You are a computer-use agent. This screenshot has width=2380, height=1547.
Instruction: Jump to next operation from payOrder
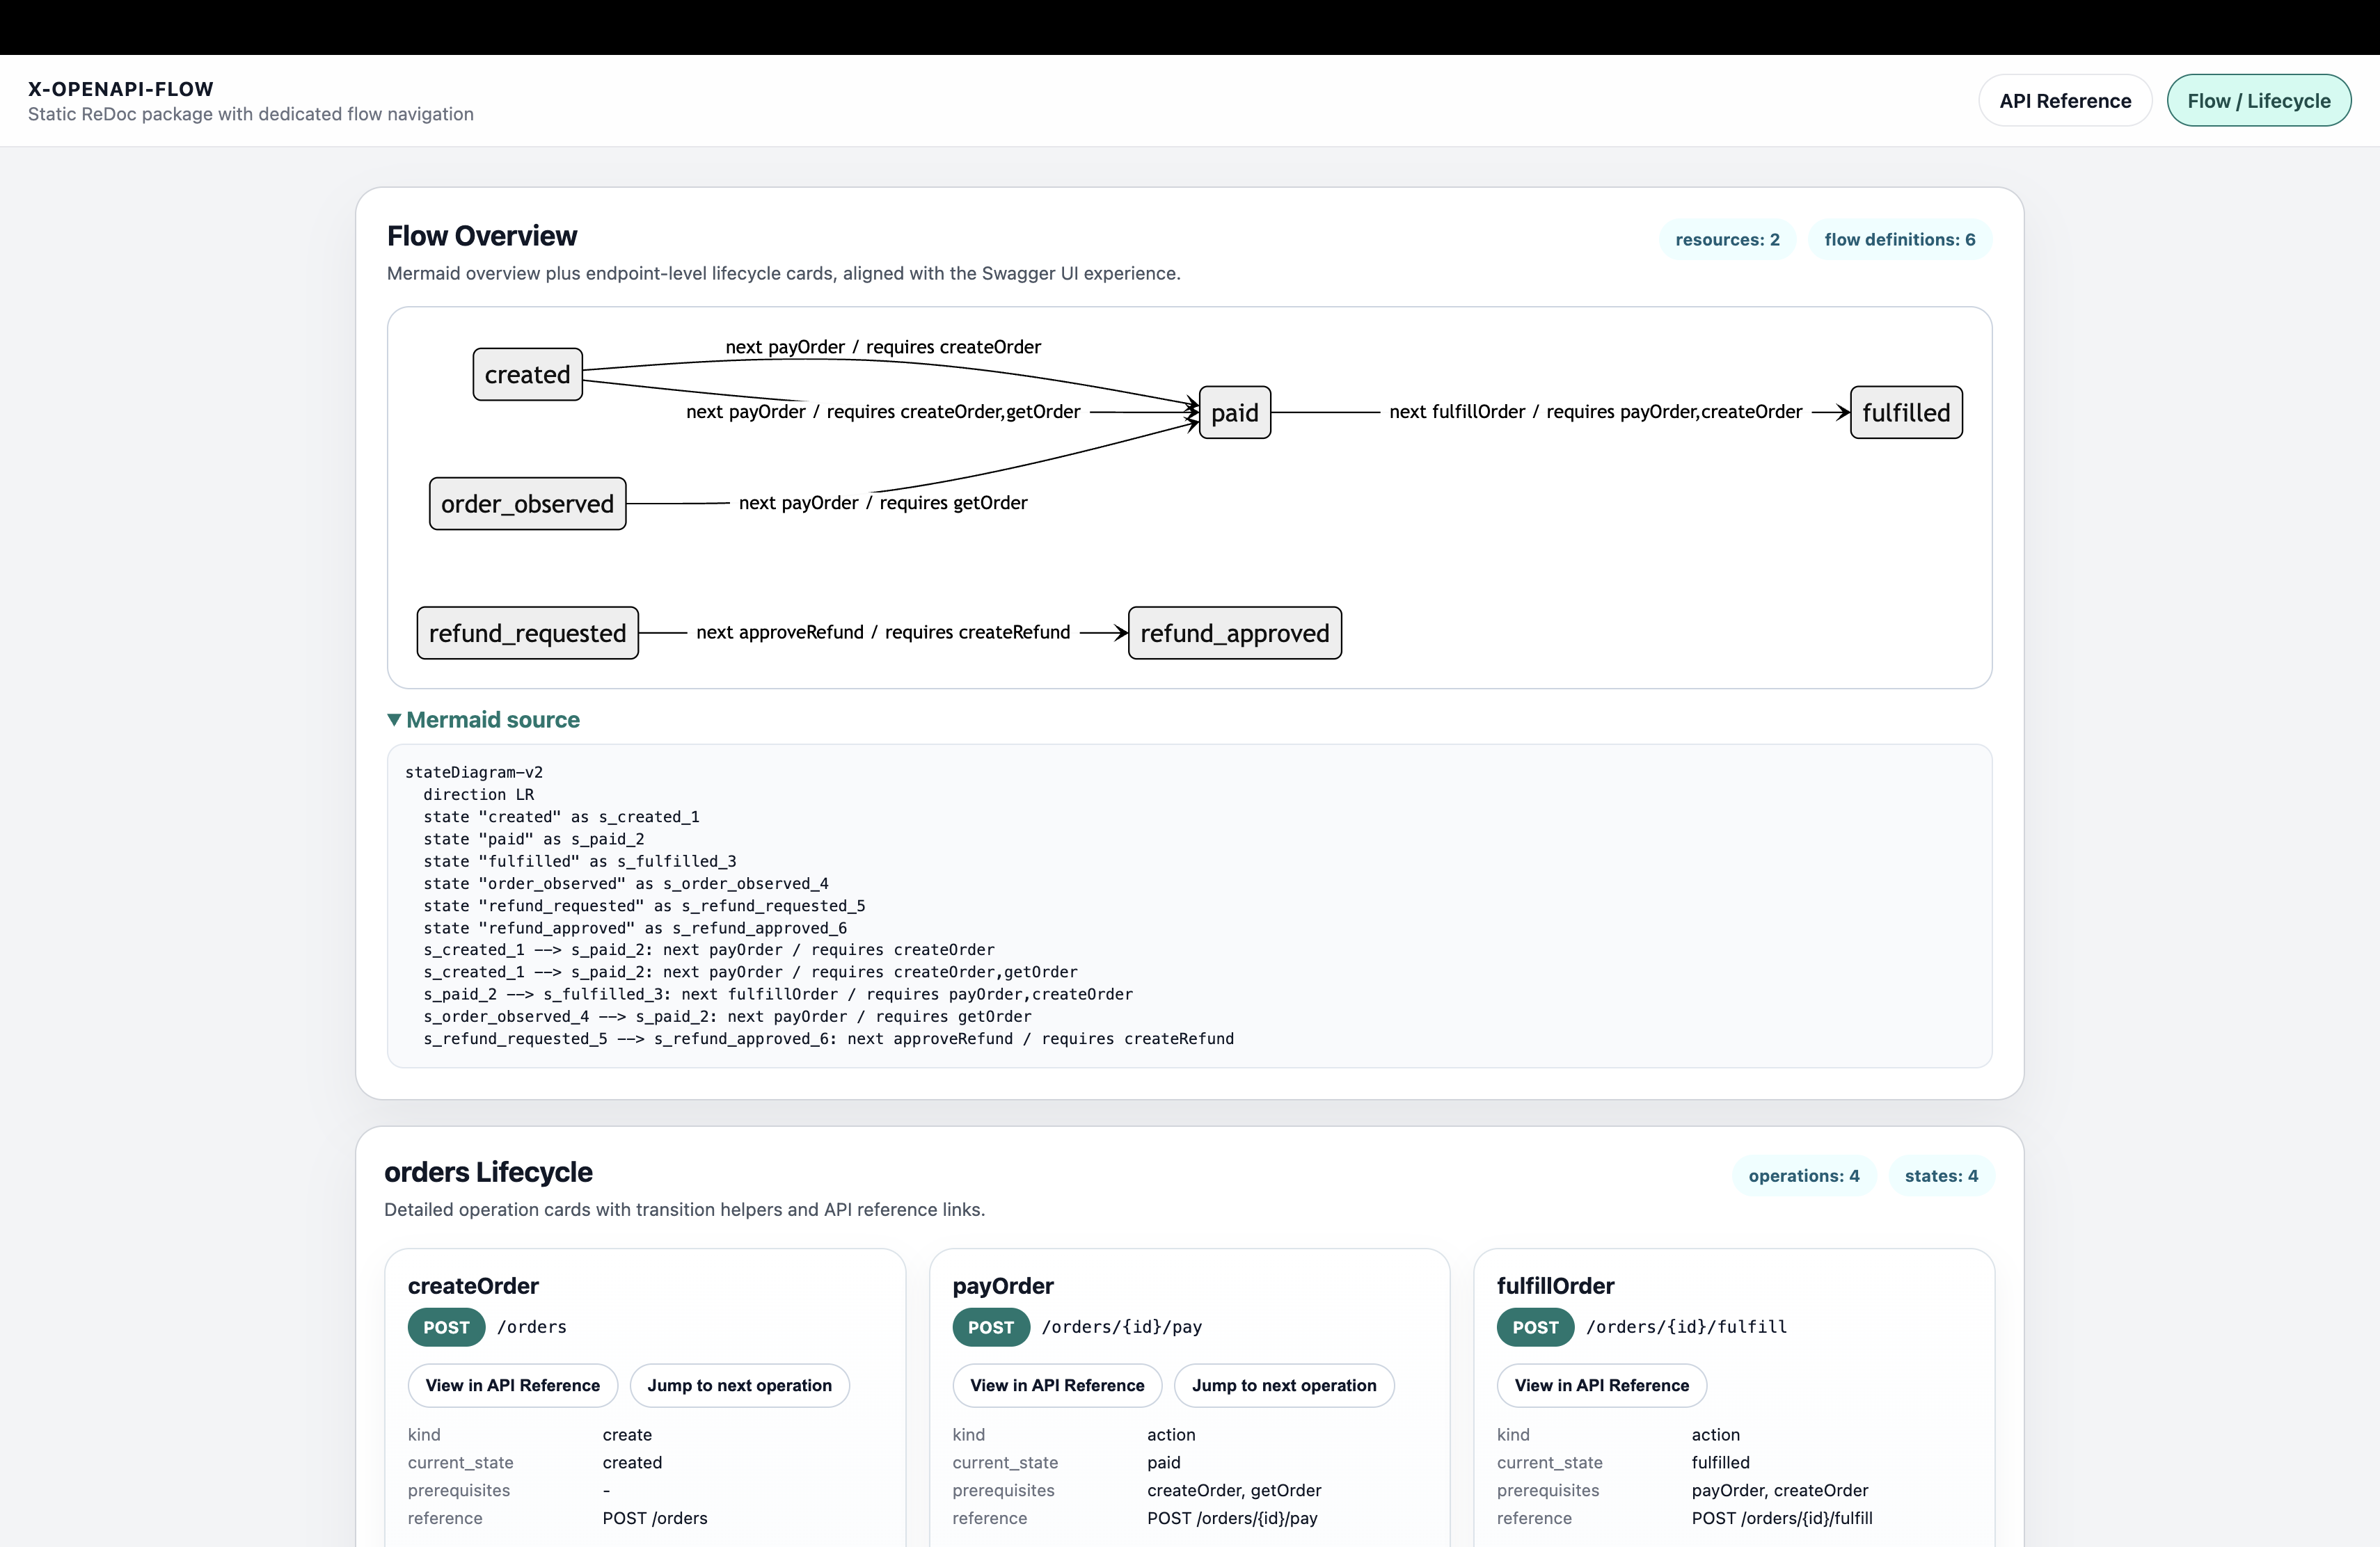[x=1284, y=1385]
